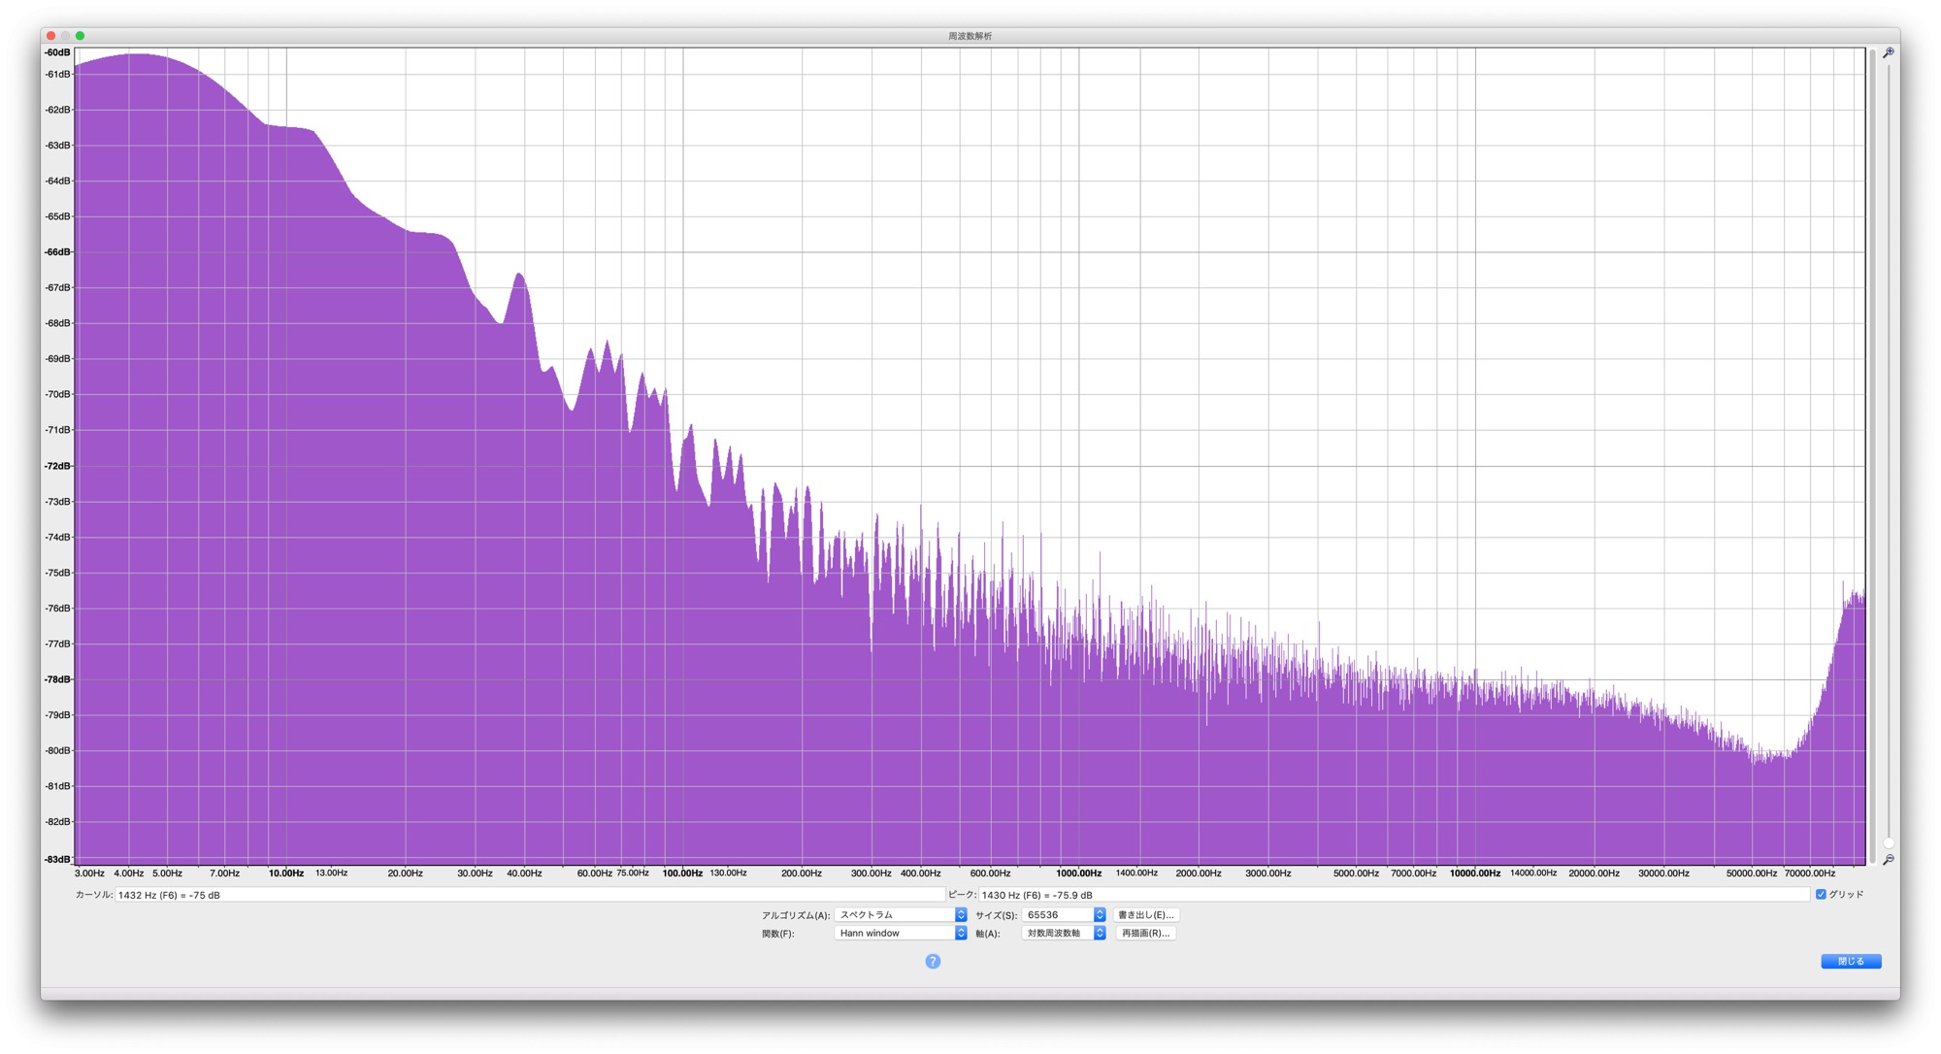Click the -72dB label on the level axis
This screenshot has width=1941, height=1054.
pos(58,466)
